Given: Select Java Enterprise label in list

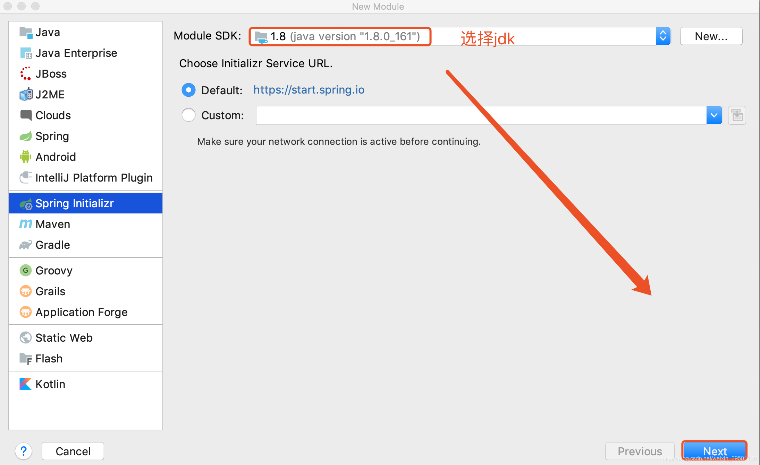Looking at the screenshot, I should click(x=76, y=53).
